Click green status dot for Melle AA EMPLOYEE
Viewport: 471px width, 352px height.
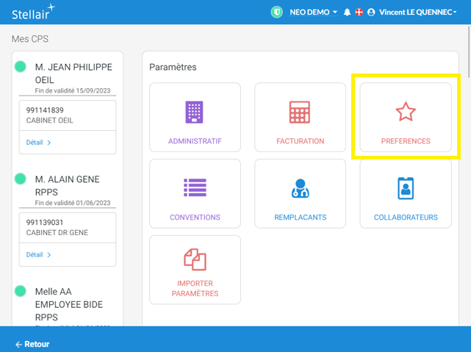pos(21,292)
